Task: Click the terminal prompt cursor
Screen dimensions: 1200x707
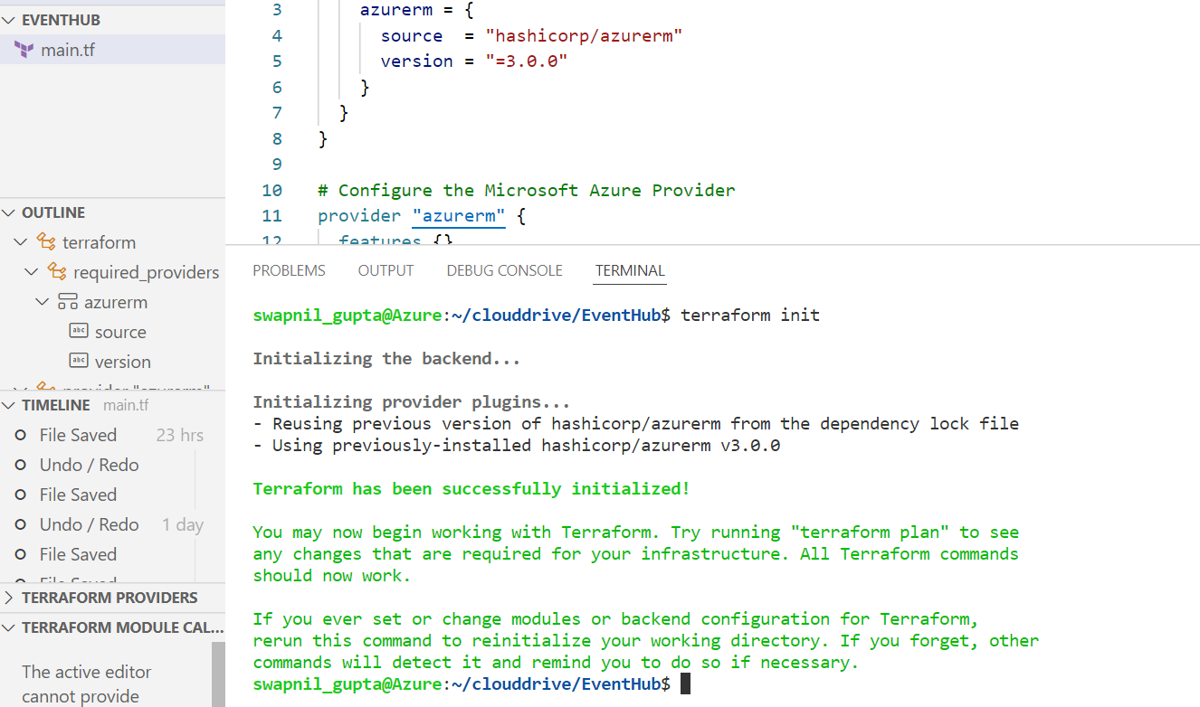Action: pos(685,684)
